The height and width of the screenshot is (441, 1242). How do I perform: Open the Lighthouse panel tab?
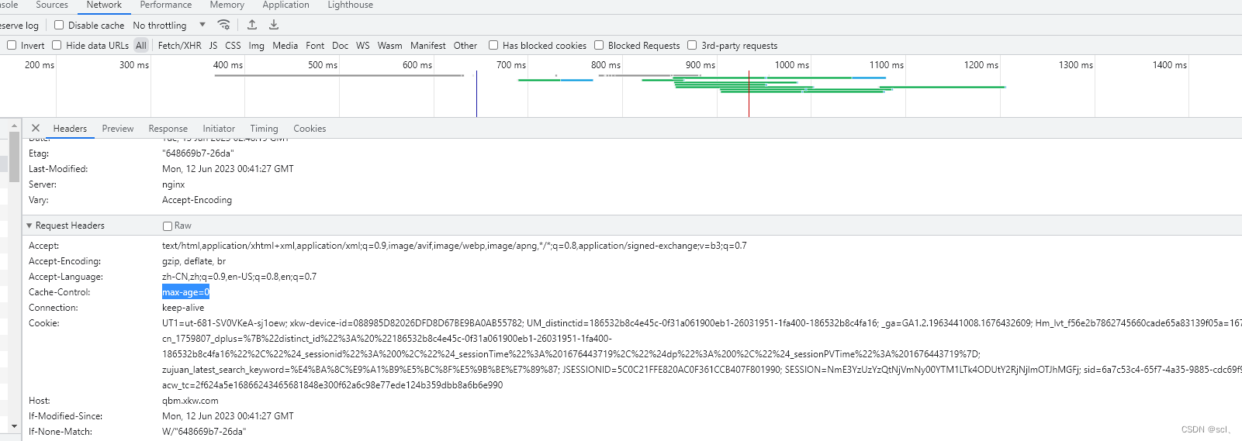point(350,5)
